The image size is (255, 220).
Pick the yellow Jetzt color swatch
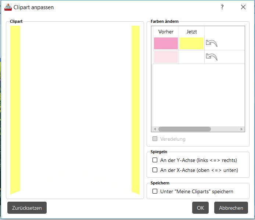[191, 43]
